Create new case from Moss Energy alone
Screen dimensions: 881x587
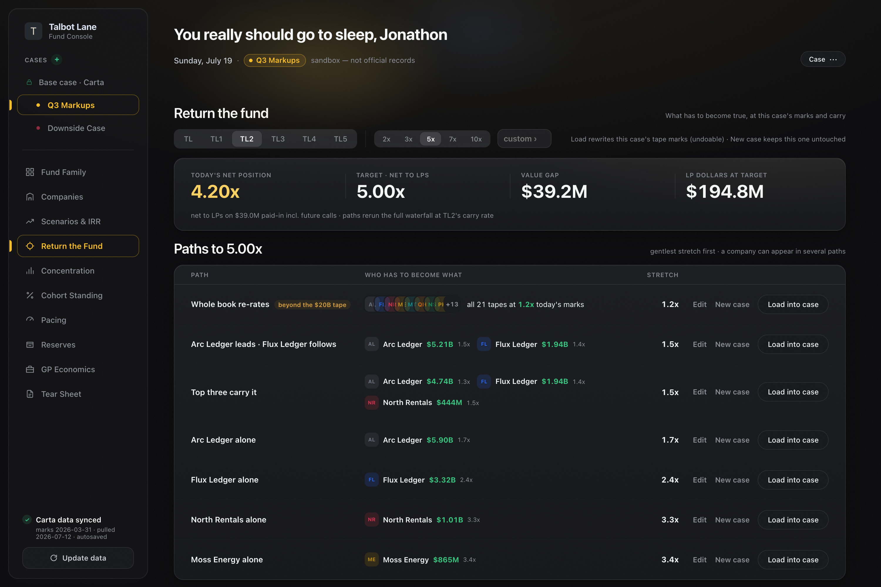[732, 560]
